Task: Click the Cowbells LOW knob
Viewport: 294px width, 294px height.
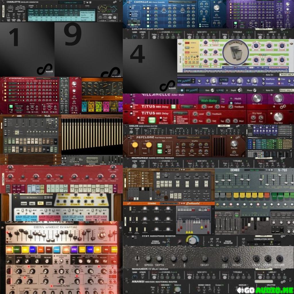Action: pos(206,61)
